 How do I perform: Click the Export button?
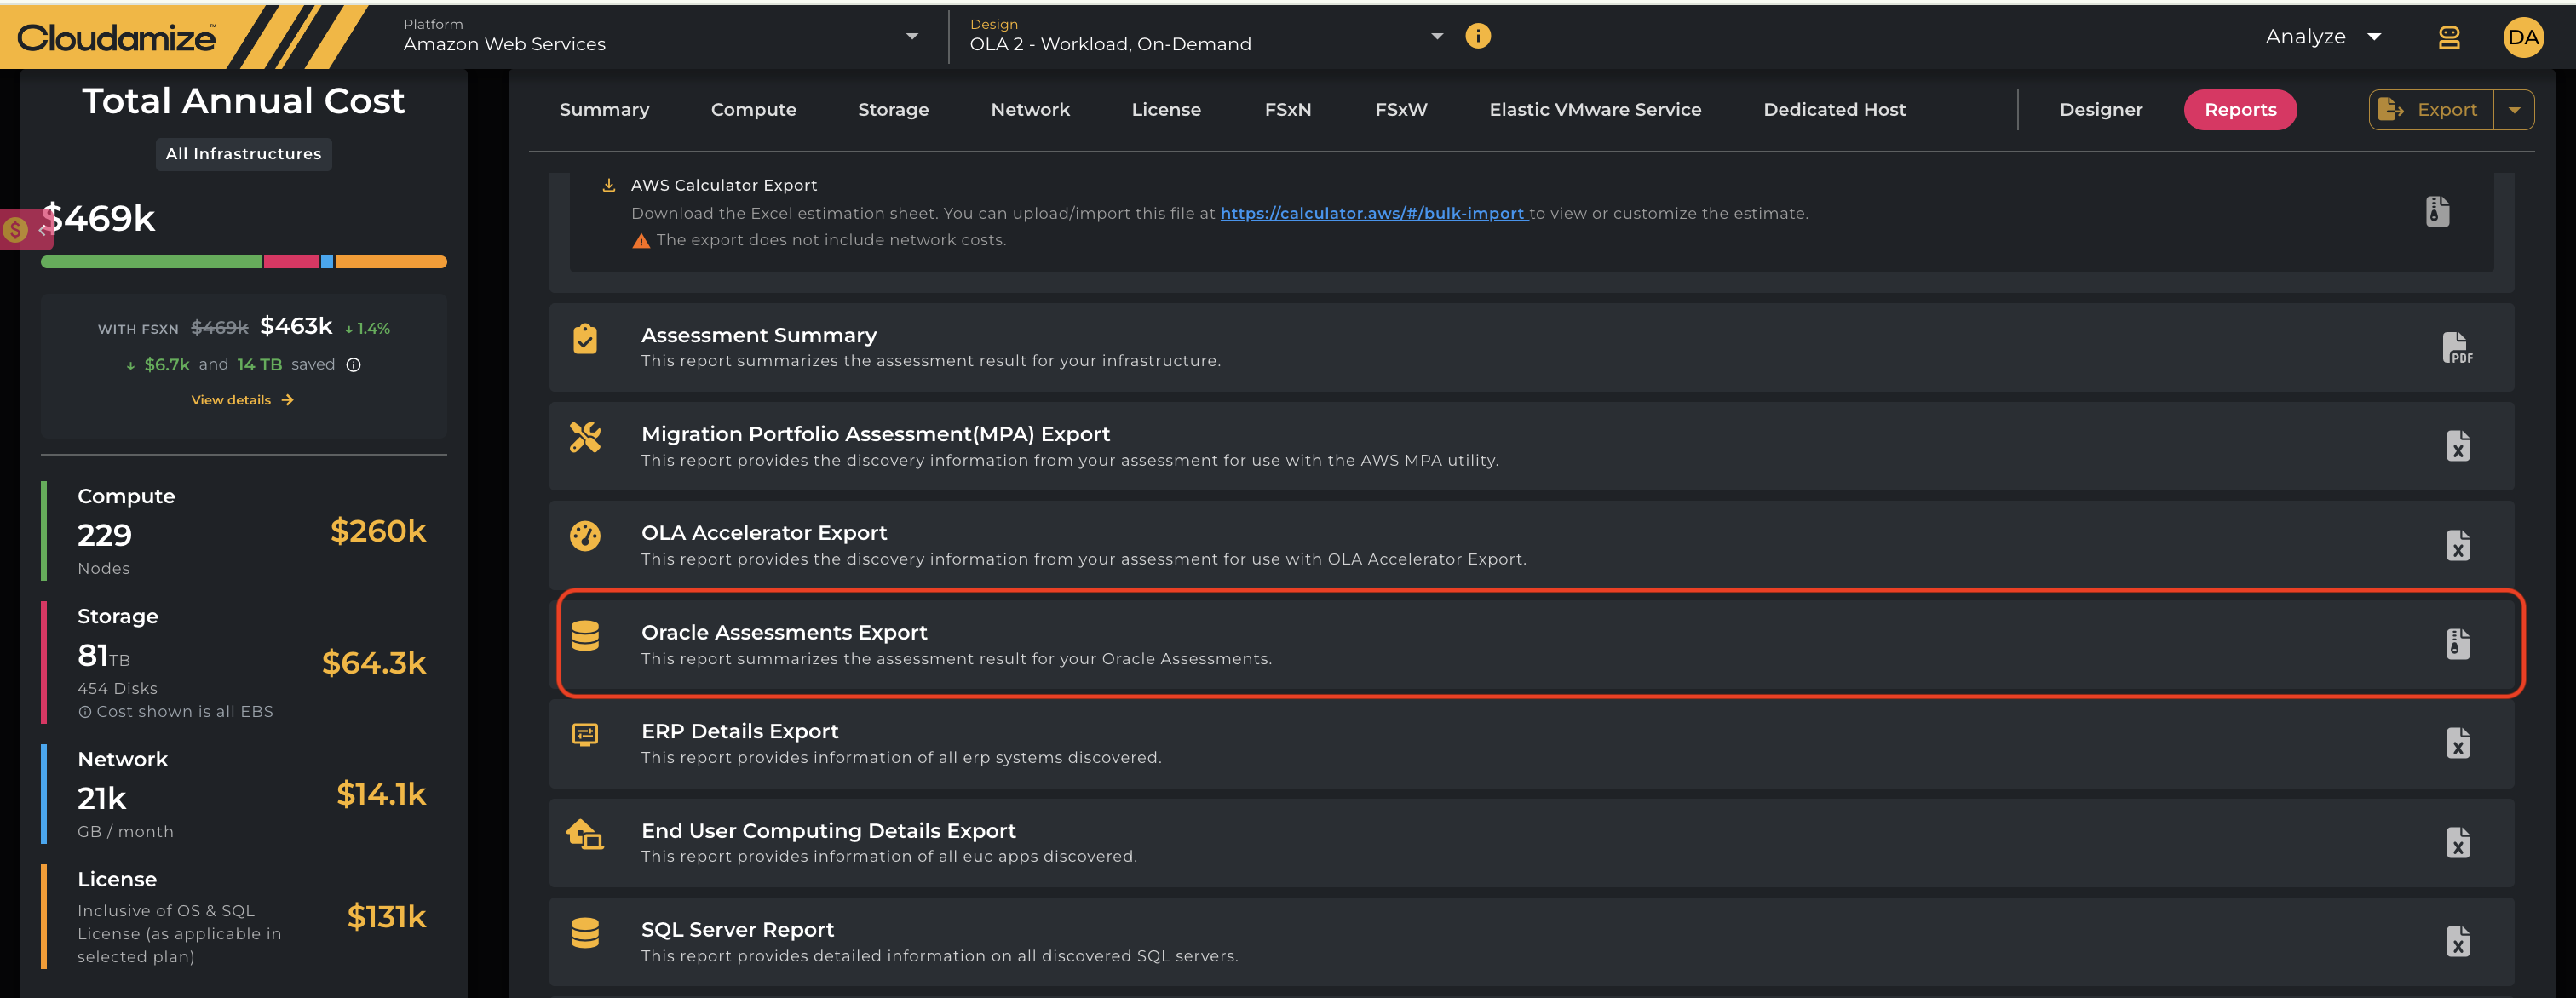tap(2431, 110)
